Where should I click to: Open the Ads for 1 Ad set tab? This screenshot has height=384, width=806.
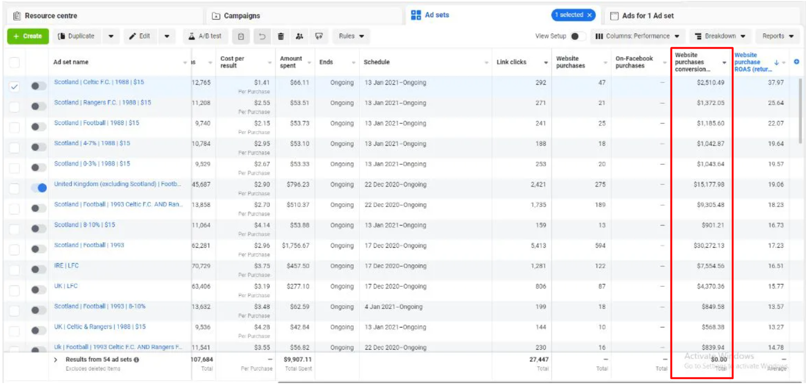click(647, 16)
